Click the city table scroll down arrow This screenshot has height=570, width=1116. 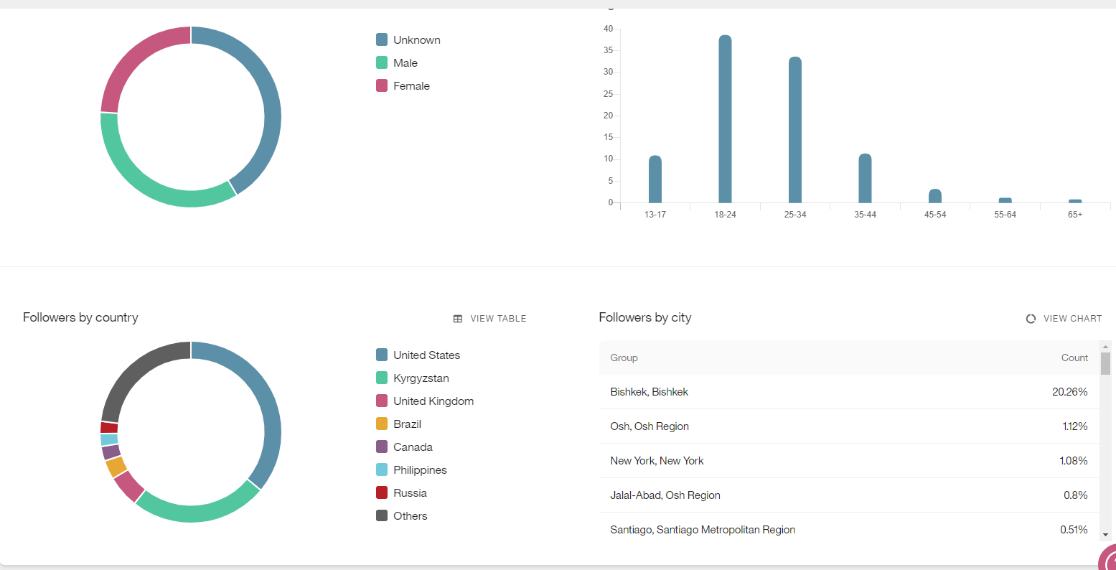click(x=1105, y=535)
